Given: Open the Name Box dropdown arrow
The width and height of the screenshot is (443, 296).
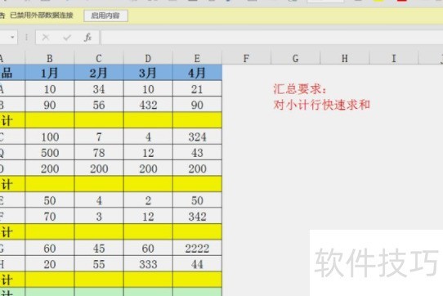Looking at the screenshot, I should [x=12, y=38].
